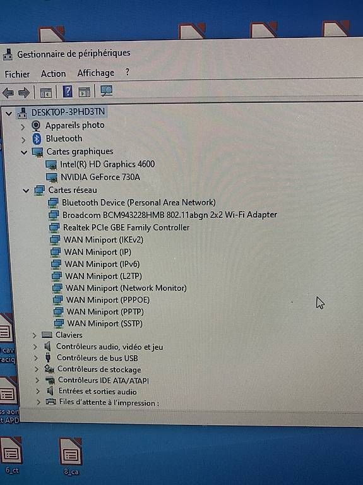The width and height of the screenshot is (363, 485).
Task: Click the Device Manager title bar icon
Action: coord(8,54)
